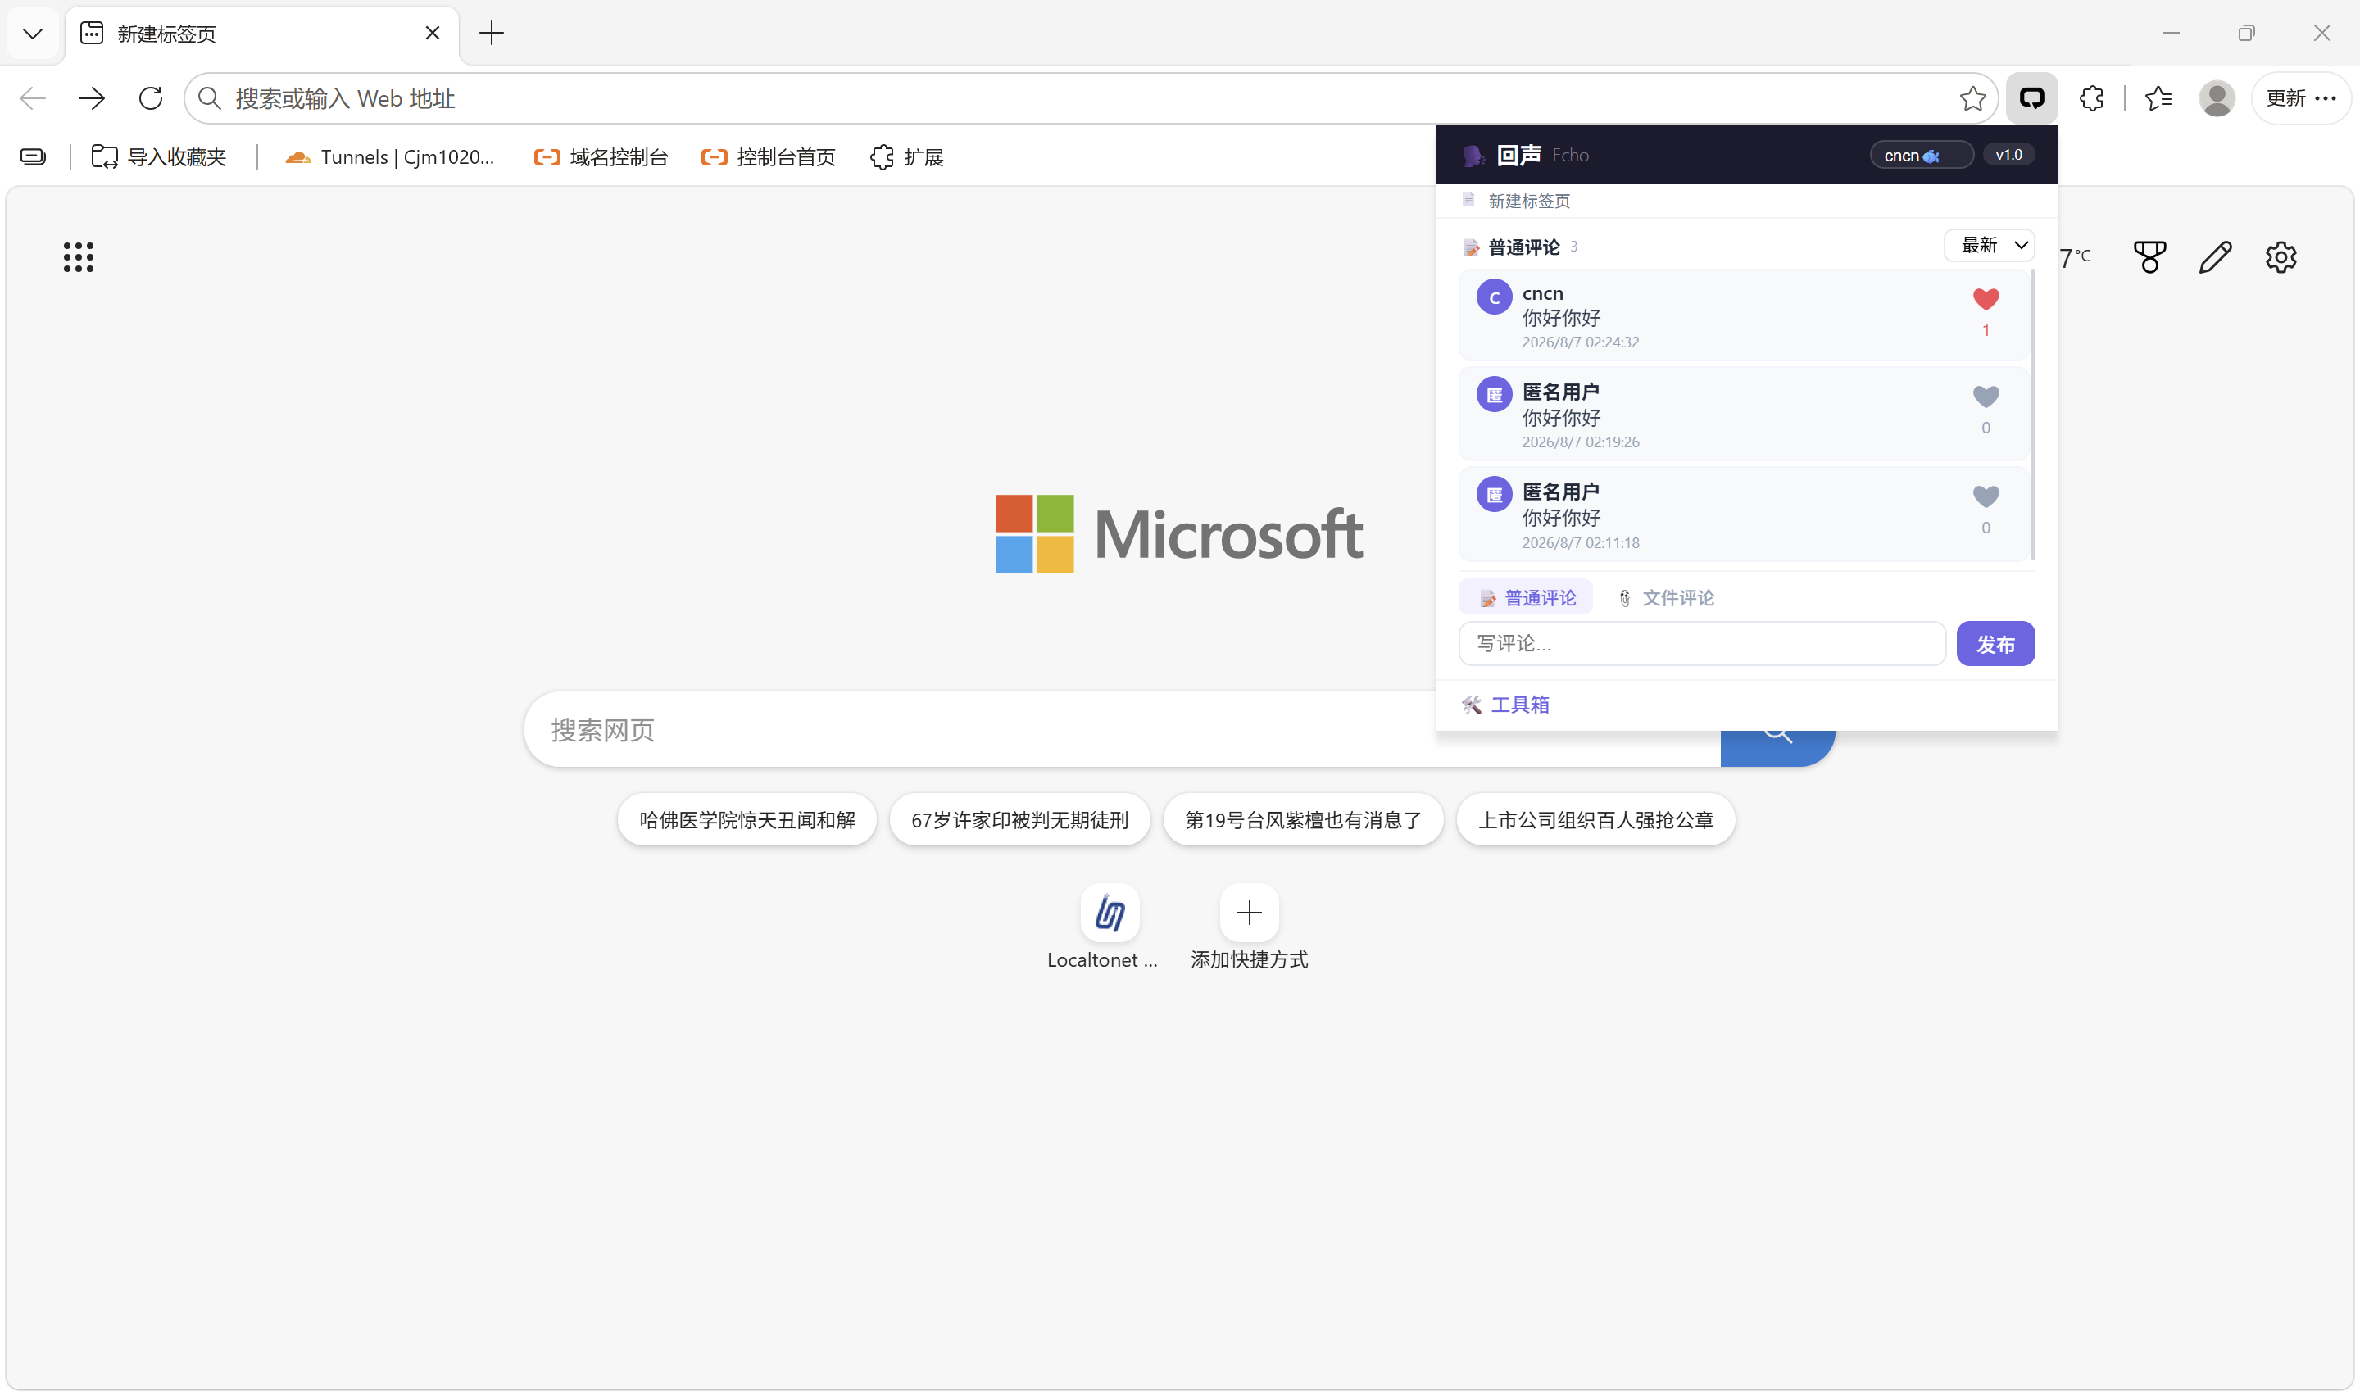Screen dimensions: 2360x1396
Task: Open trending topic 上市公司组织百人强抢公章
Action: (1595, 819)
